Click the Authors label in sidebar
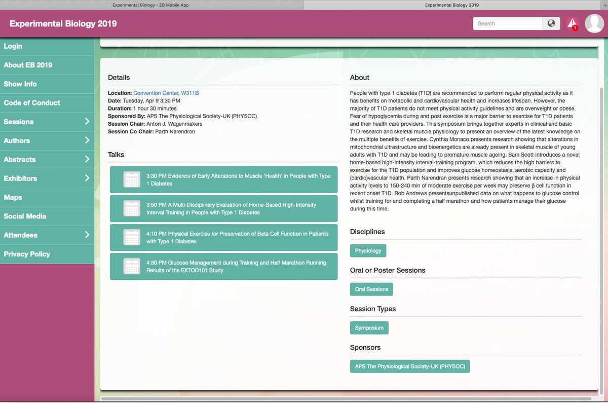The width and height of the screenshot is (608, 403). [17, 140]
